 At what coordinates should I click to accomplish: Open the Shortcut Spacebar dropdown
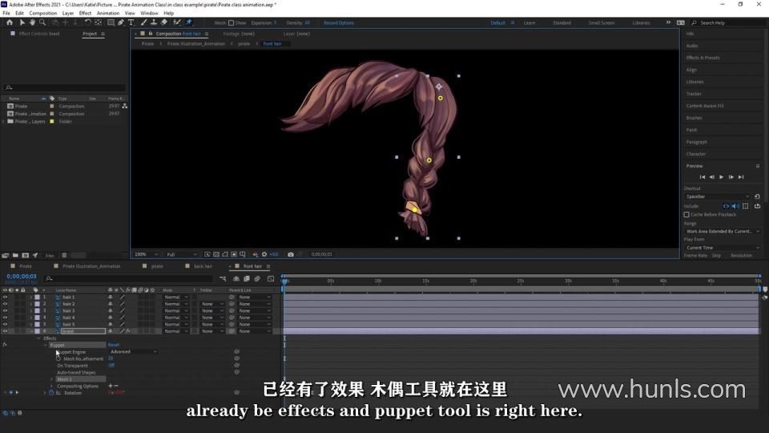point(718,196)
